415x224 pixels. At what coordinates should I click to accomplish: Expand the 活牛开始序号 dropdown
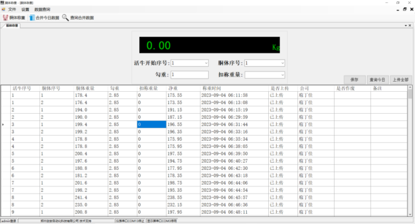[206, 63]
